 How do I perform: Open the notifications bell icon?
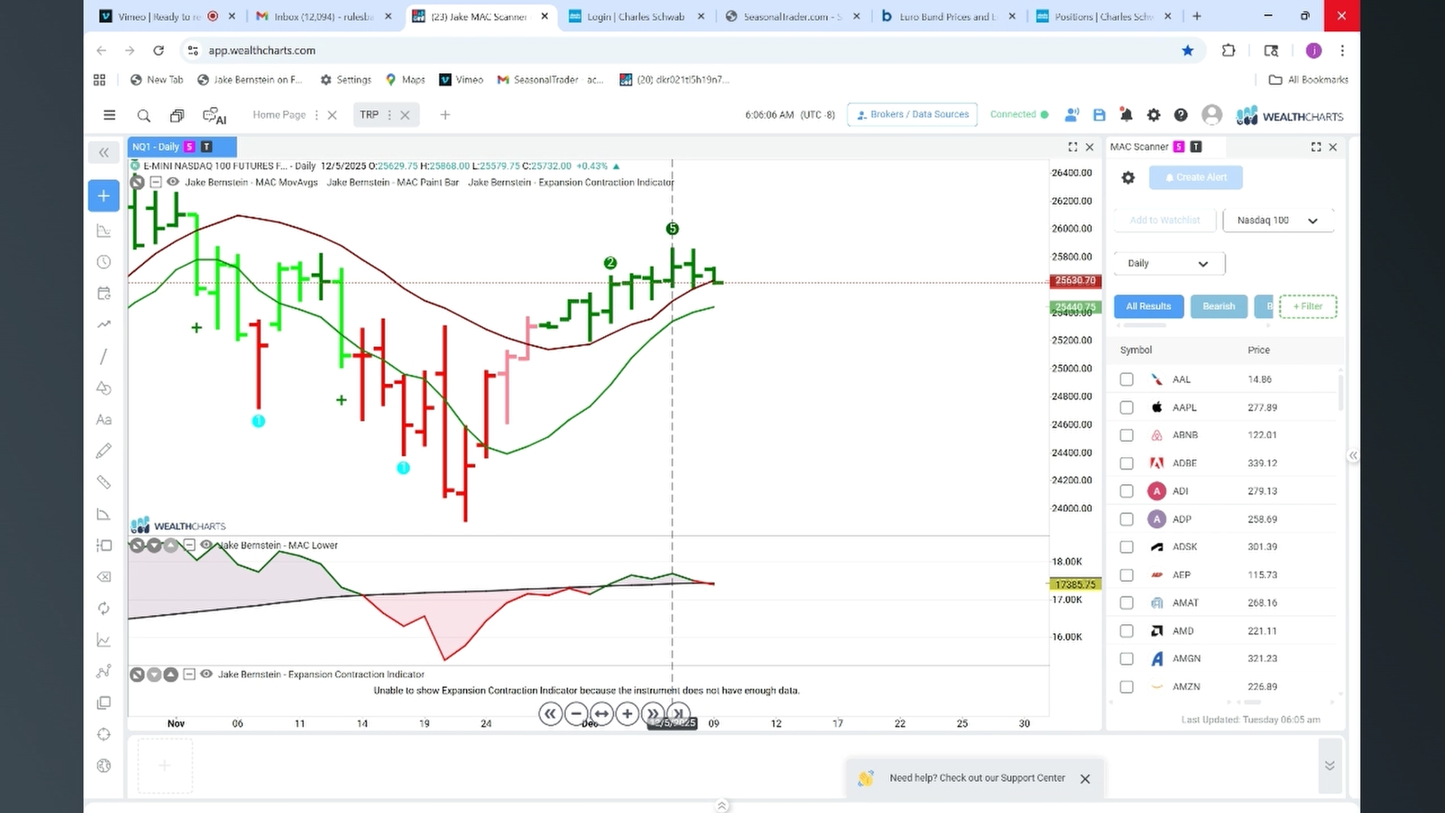[x=1126, y=115]
